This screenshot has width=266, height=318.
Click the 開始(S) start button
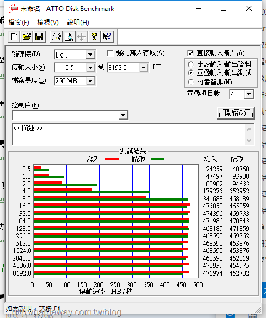[236, 113]
